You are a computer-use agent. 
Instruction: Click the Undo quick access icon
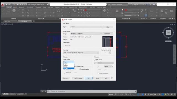pyautogui.click(x=20, y=4)
